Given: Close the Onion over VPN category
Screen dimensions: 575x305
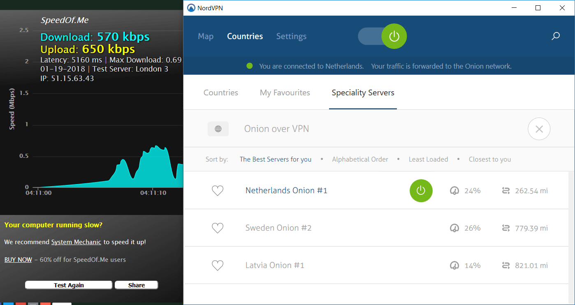Looking at the screenshot, I should coord(539,129).
